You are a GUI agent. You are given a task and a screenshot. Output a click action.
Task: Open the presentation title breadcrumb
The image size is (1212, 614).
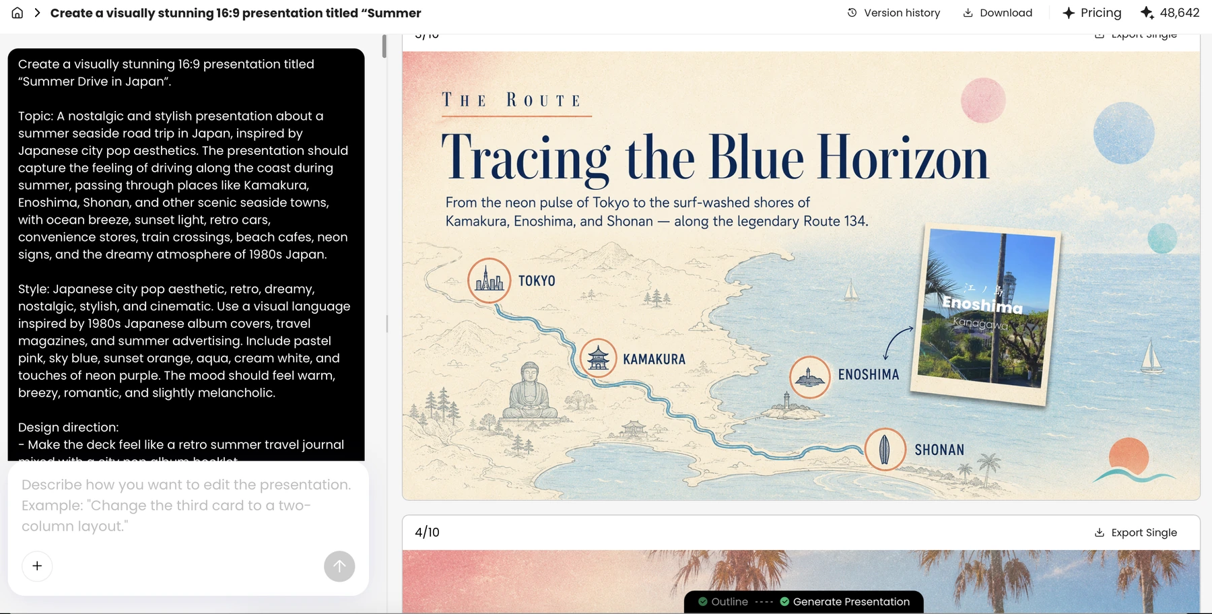click(x=236, y=13)
